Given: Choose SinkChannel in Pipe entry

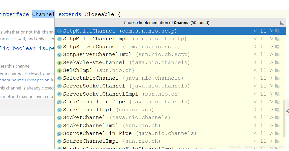Looking at the screenshot, I should (x=170, y=102).
